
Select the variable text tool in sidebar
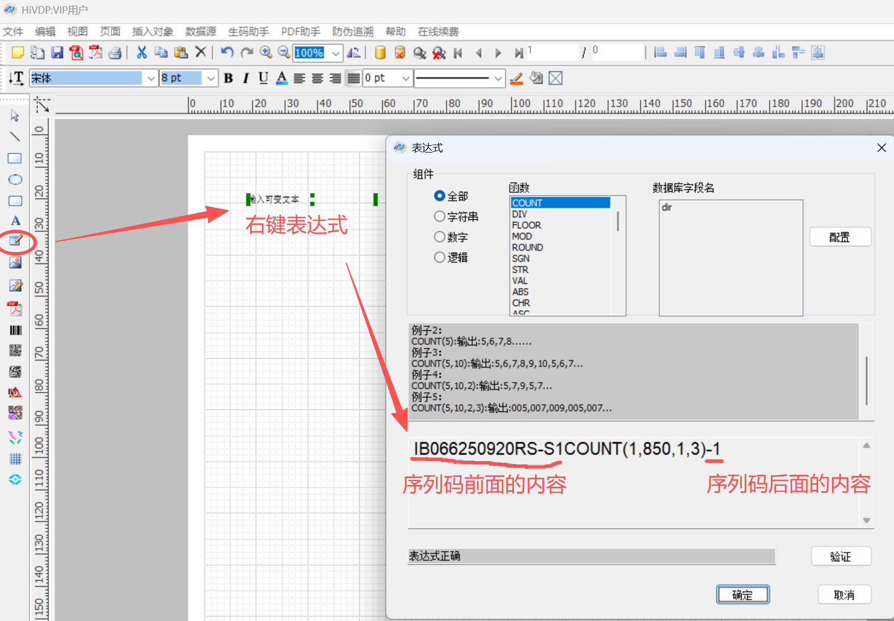pos(15,241)
